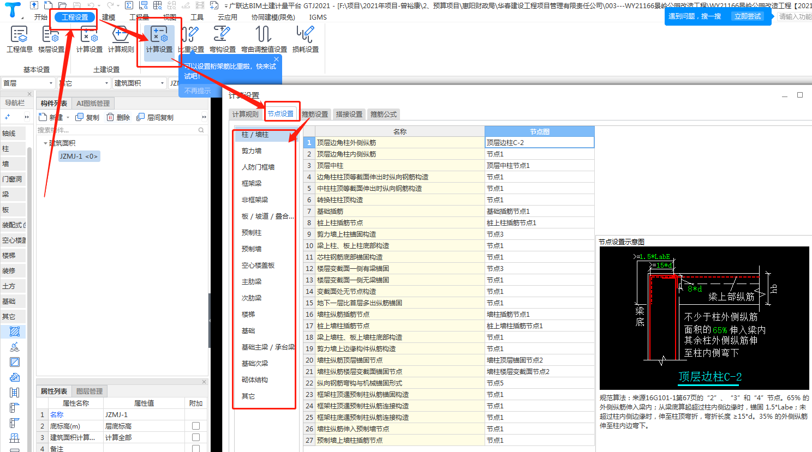Switch to 箍筋设置 tab
Viewport: 812px width, 452px height.
[315, 114]
